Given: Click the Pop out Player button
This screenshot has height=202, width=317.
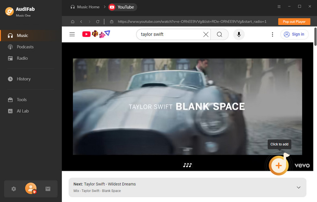Looking at the screenshot, I should [294, 21].
